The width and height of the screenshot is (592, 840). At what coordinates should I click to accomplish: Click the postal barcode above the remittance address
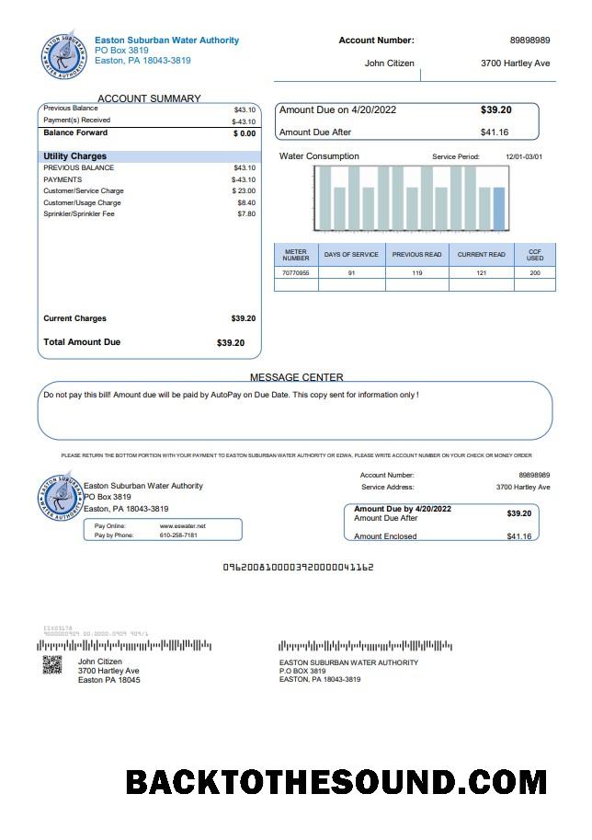(365, 646)
